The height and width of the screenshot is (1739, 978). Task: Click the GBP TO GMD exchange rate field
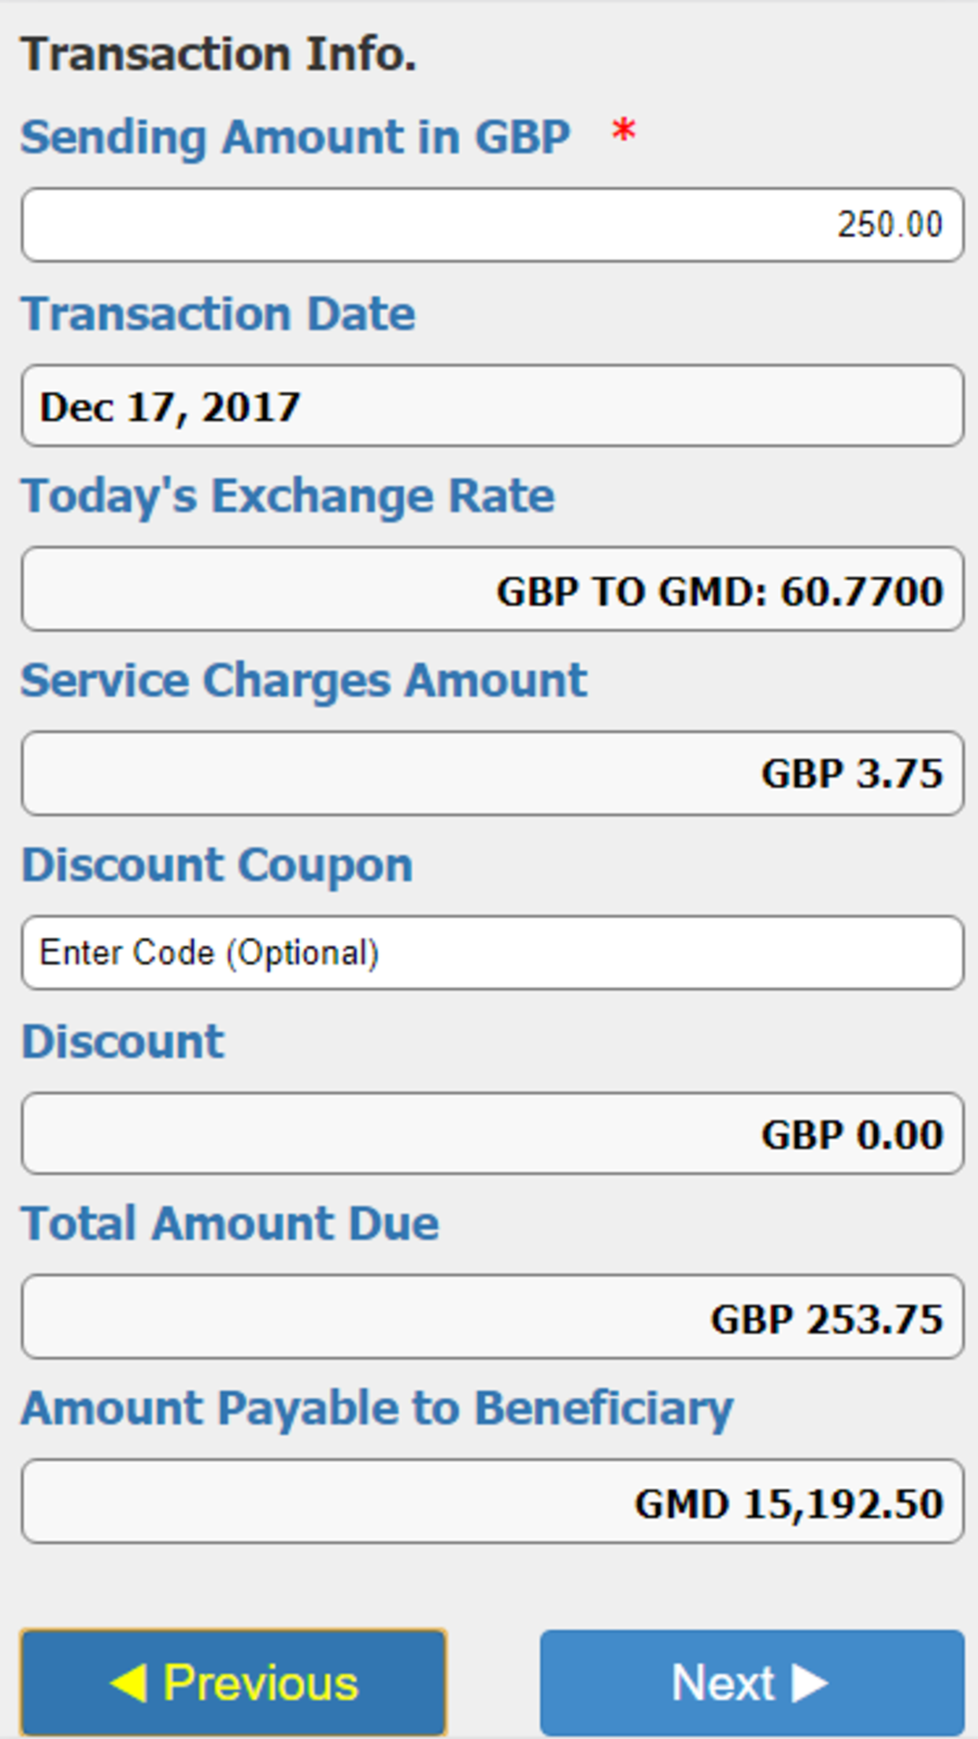[x=492, y=589]
